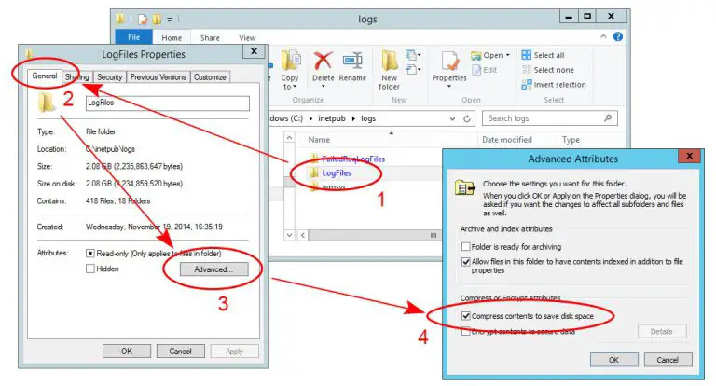716x386 pixels.
Task: Click the attributes icon in Advanced Attributes
Action: click(x=465, y=187)
